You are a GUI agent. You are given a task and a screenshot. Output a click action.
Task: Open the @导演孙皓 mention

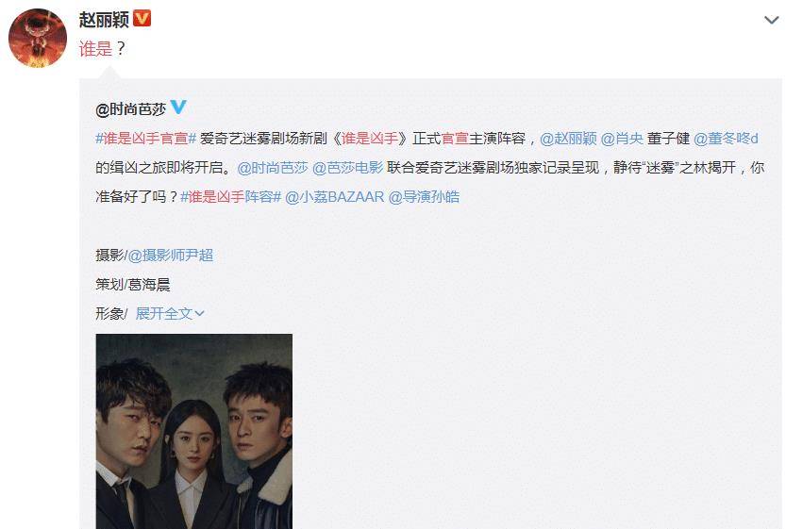(x=424, y=197)
